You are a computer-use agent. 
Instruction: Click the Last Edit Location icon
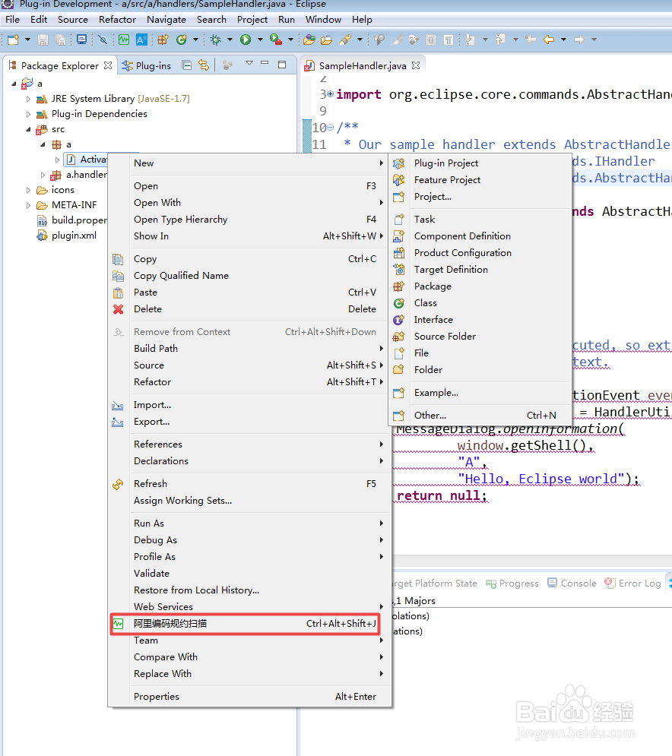click(x=531, y=40)
